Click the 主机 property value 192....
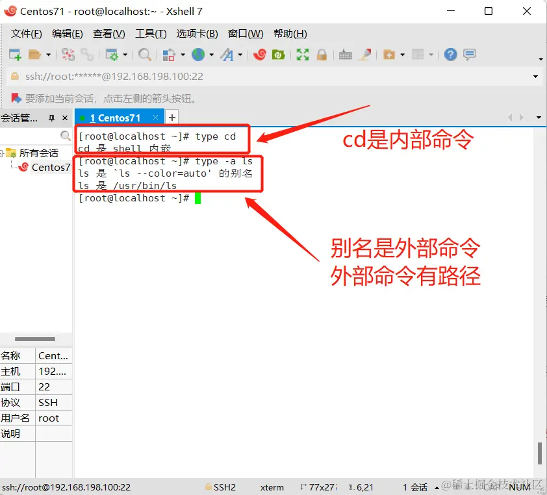547x495 pixels. tap(53, 371)
